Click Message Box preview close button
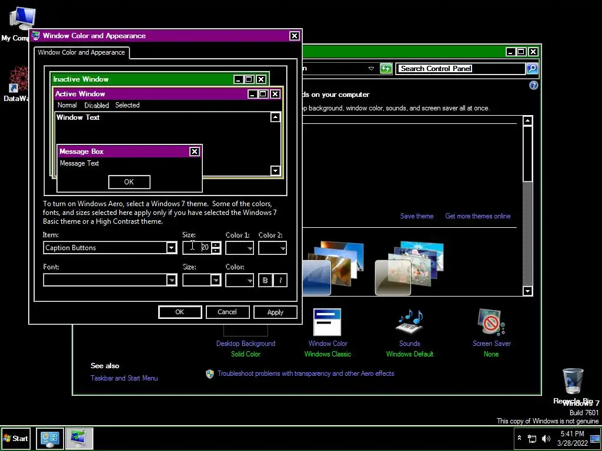Viewport: 602px width, 451px height. point(195,152)
